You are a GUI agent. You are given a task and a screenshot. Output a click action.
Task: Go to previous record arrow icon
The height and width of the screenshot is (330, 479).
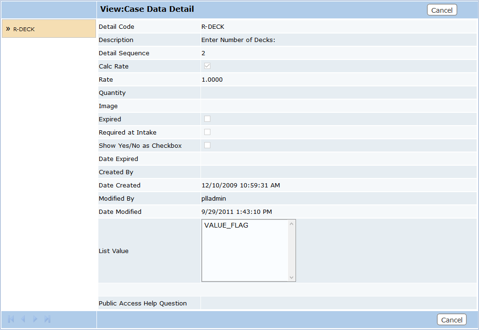[x=23, y=319]
